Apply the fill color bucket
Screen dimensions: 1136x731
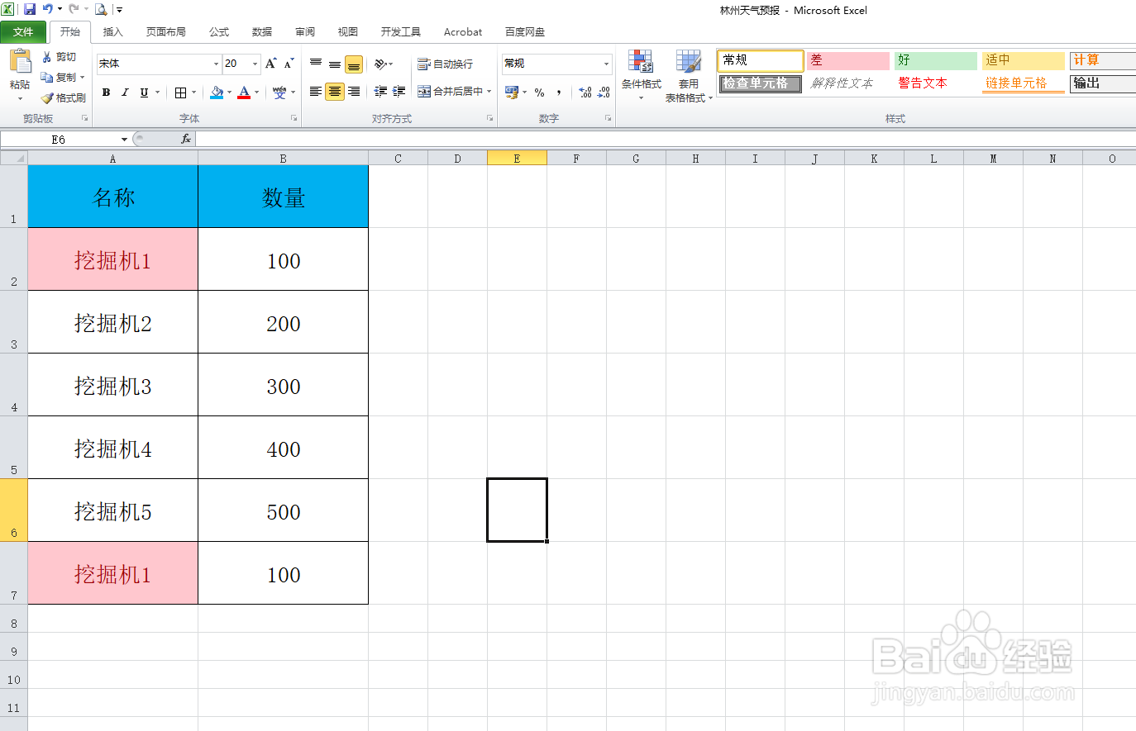[x=217, y=93]
